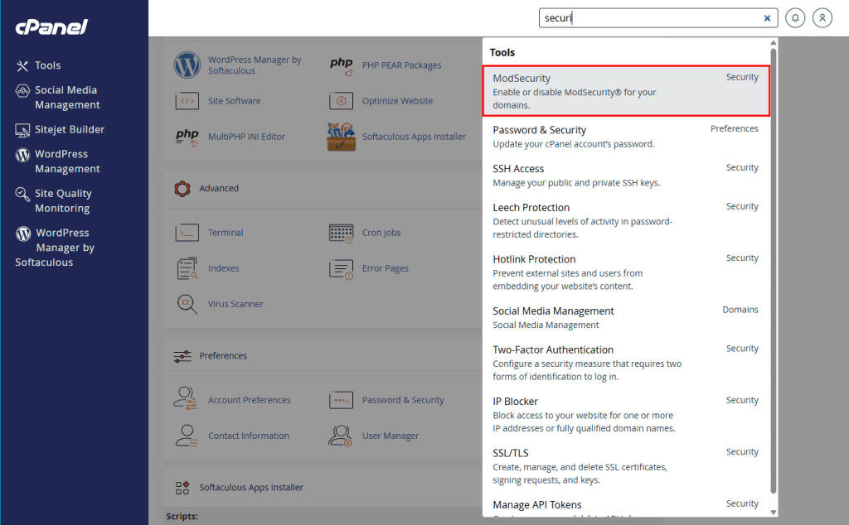
Task: Click the Tools wrench icon in sidebar
Action: coord(22,66)
